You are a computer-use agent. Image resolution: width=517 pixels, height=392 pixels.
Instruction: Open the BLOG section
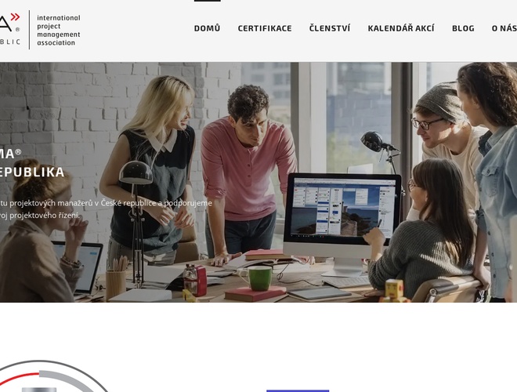(x=463, y=28)
